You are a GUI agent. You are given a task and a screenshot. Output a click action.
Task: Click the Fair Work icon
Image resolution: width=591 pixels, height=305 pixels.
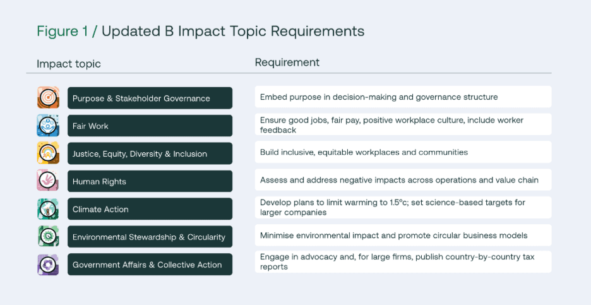[x=48, y=126]
